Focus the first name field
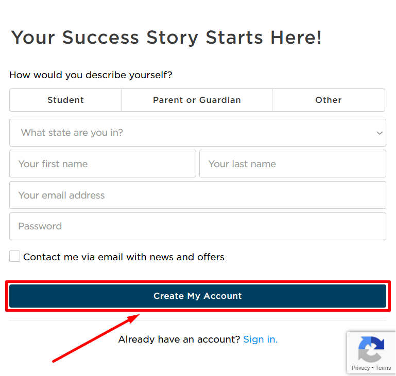396x376 pixels. click(x=102, y=164)
